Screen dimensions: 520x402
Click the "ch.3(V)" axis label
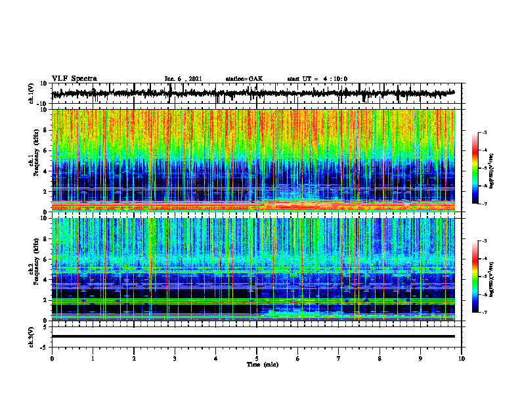[x=32, y=337]
